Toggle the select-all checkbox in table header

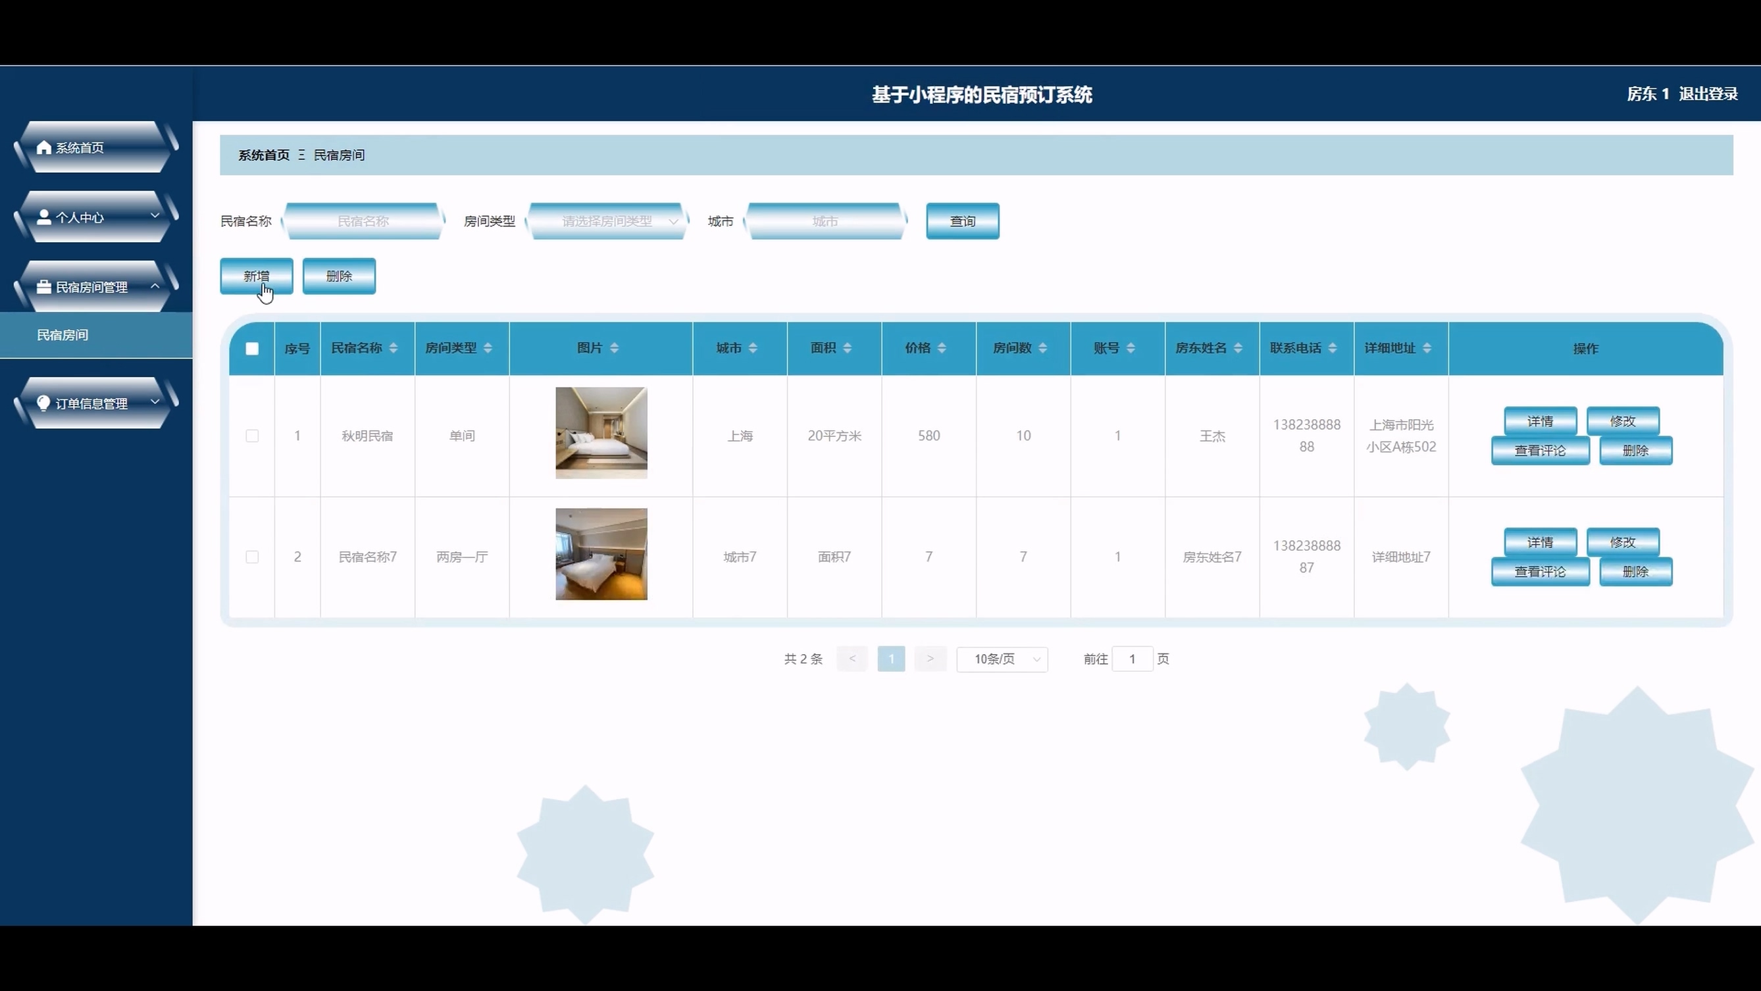click(x=252, y=349)
